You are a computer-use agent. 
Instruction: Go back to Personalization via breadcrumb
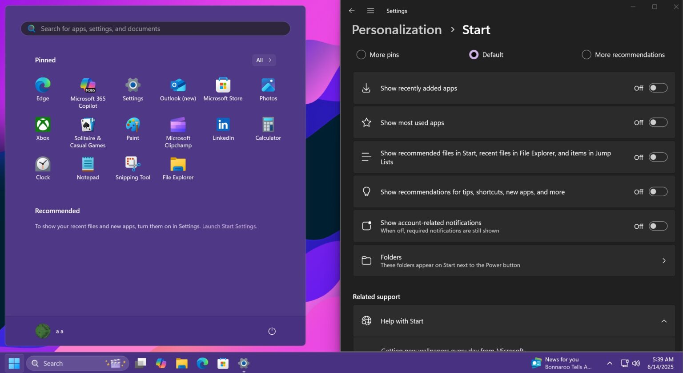[x=396, y=29]
